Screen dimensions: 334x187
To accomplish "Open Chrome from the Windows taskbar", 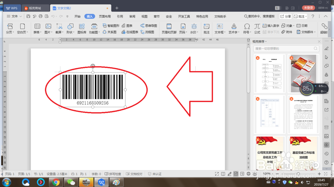I will (x=56, y=182).
